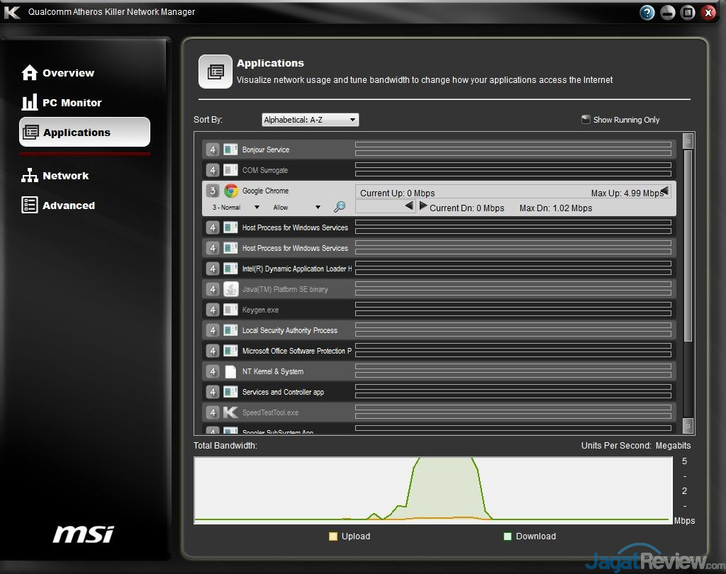The width and height of the screenshot is (726, 574).
Task: Click the Java Platform SE binary icon
Action: pyautogui.click(x=231, y=289)
